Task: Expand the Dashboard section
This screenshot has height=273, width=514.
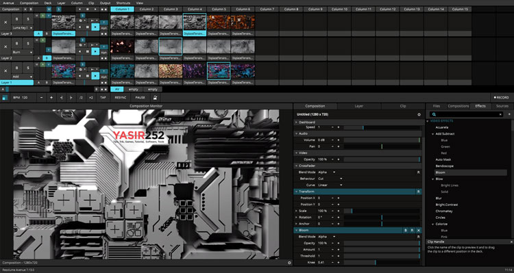Action: [296, 122]
